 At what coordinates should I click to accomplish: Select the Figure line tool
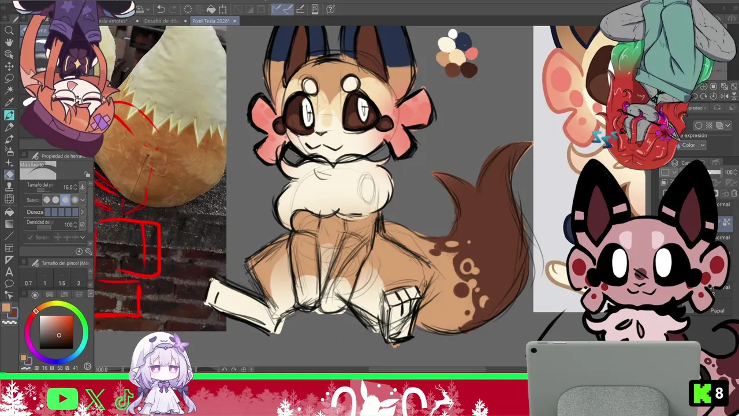coord(9,236)
